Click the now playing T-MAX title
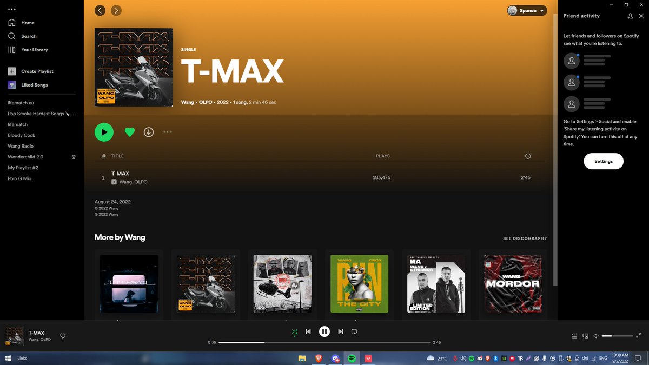The image size is (649, 365). 36,333
